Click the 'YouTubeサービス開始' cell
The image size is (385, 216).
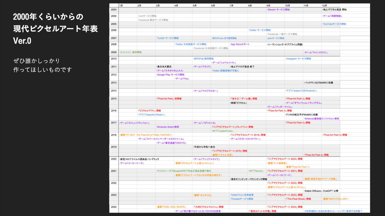click(334, 24)
